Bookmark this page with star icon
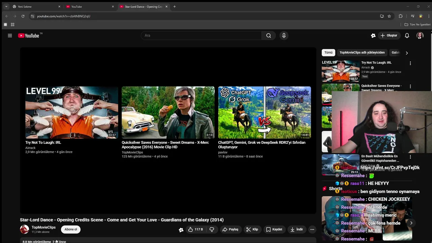The image size is (432, 243). click(389, 16)
